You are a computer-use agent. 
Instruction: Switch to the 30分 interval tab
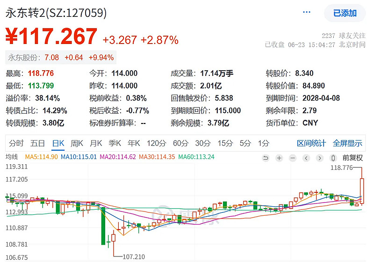tap(203, 144)
